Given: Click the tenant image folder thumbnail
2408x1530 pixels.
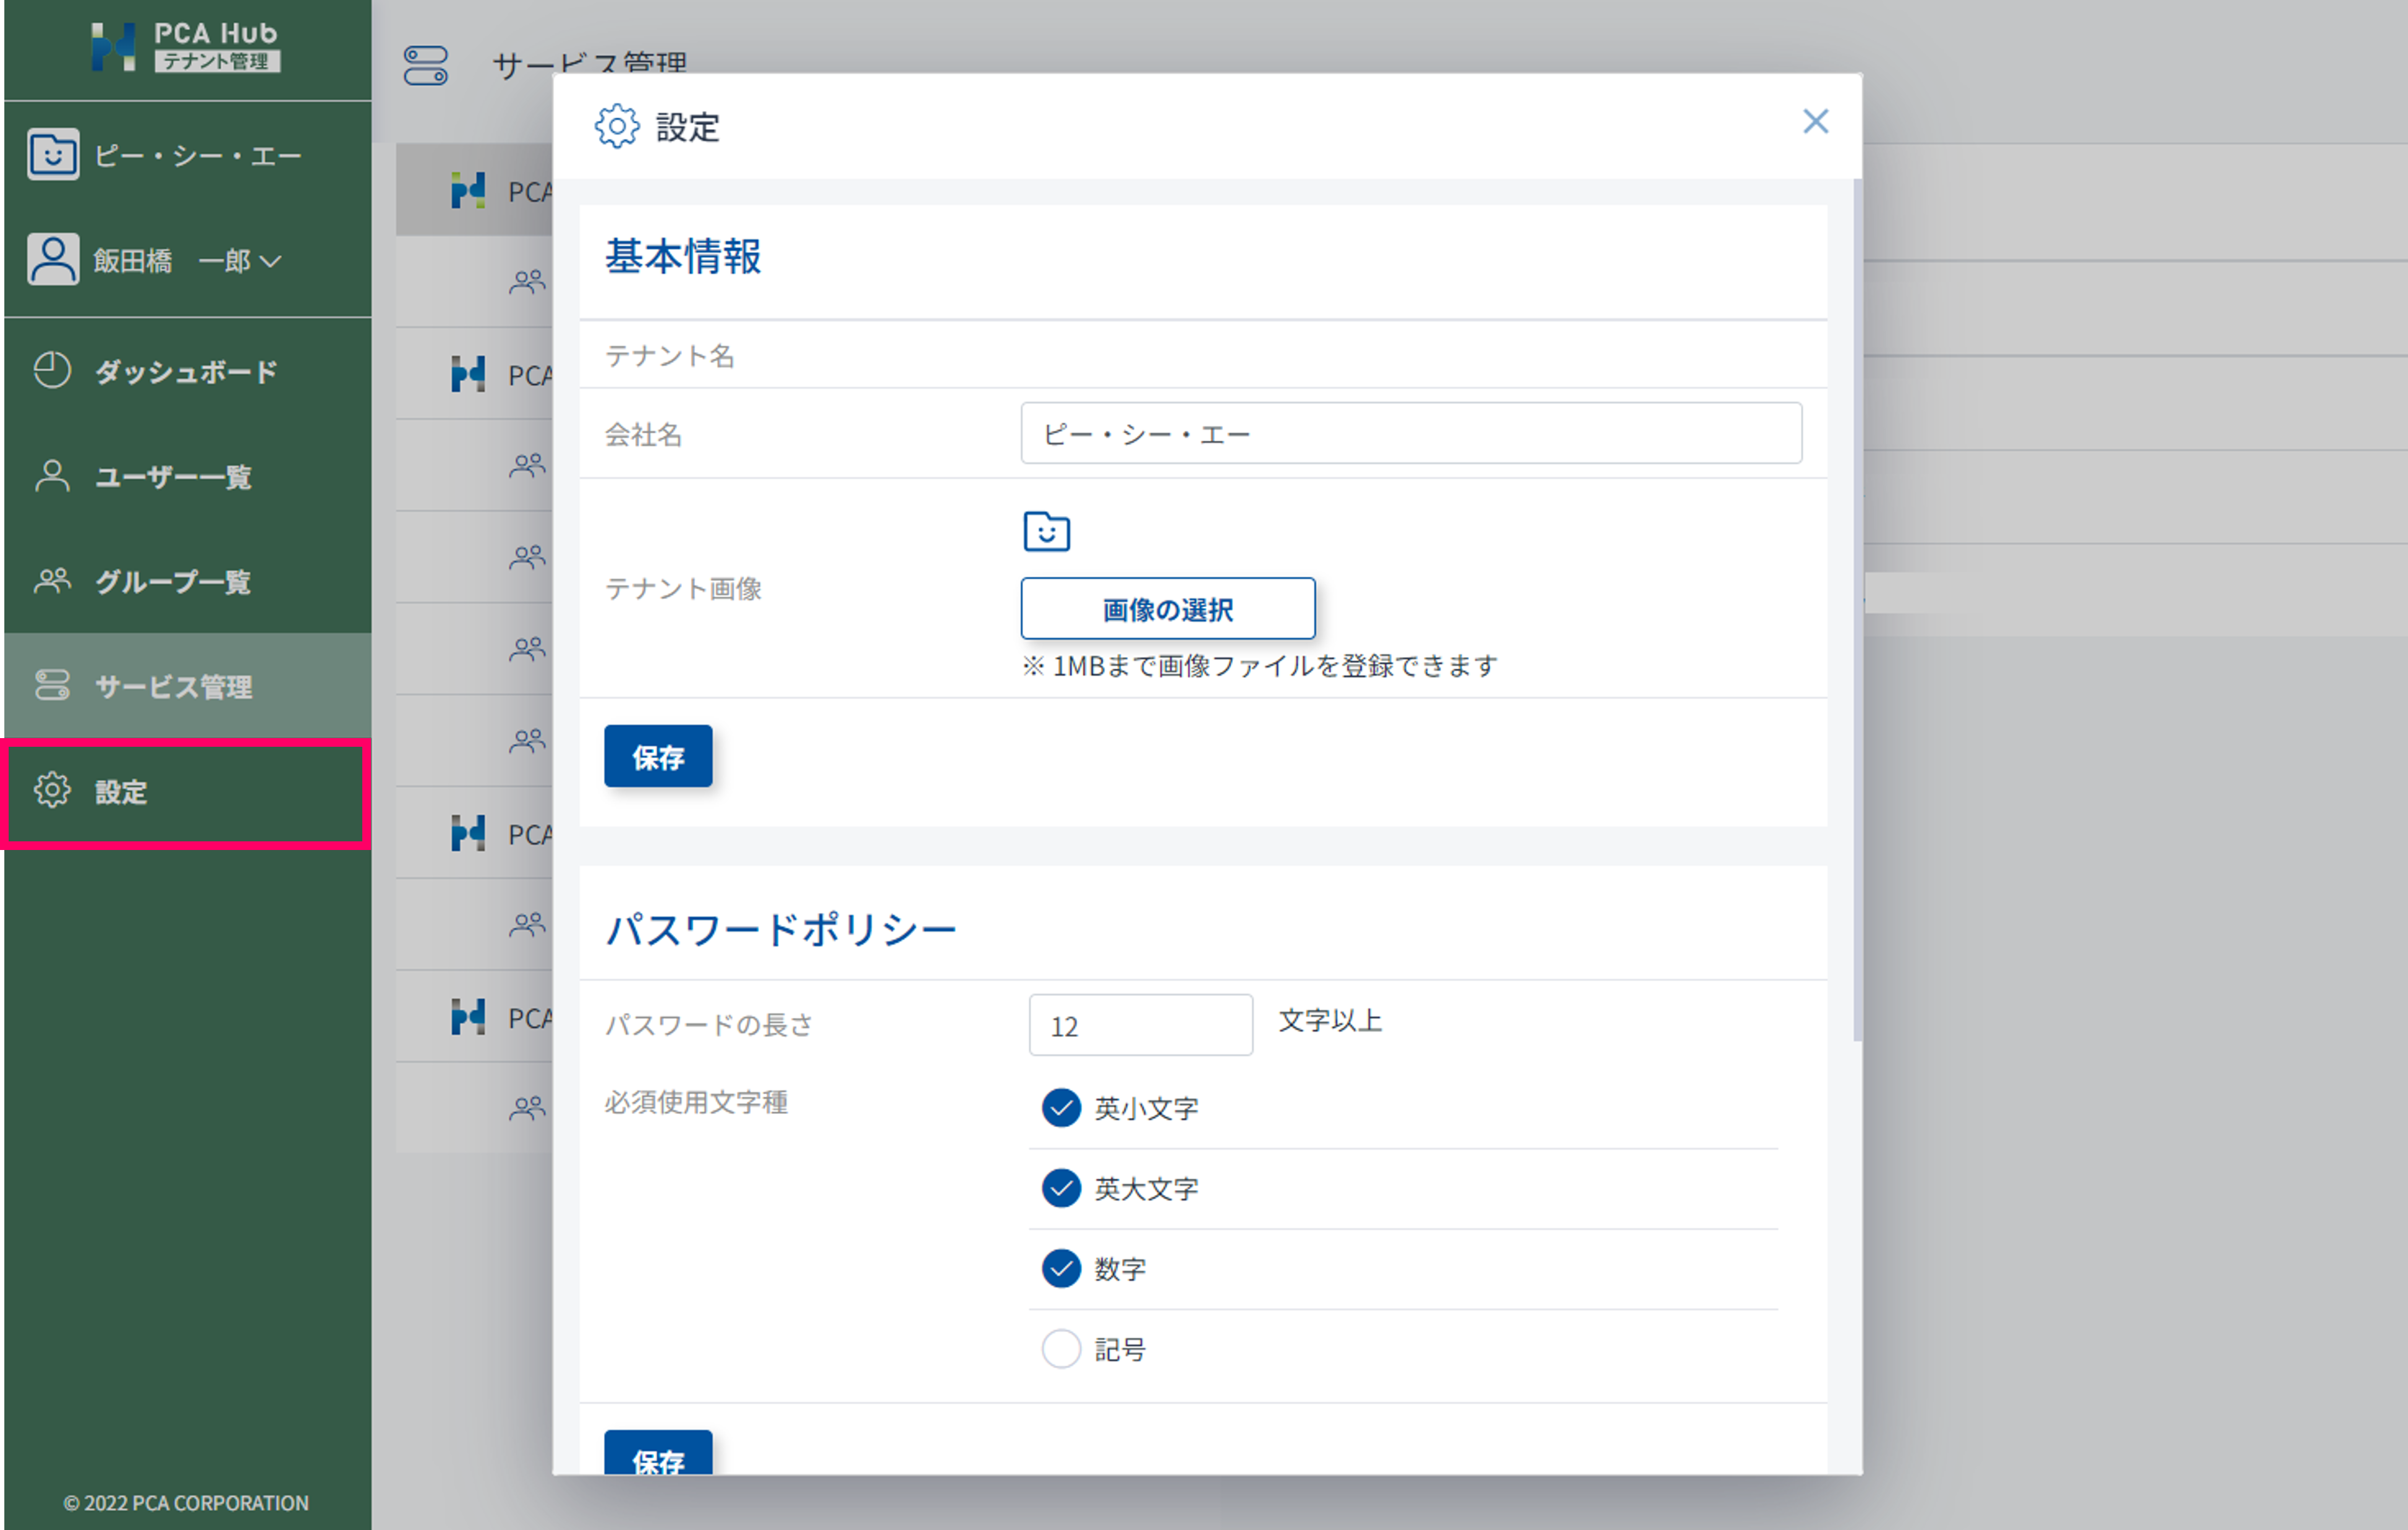Looking at the screenshot, I should pyautogui.click(x=1046, y=531).
